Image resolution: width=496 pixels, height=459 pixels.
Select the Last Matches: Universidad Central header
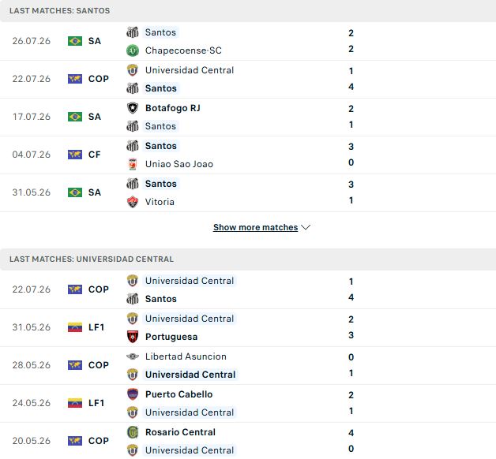click(x=92, y=259)
